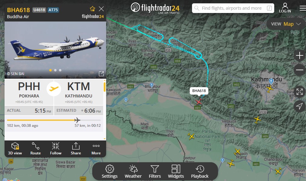
Task: Share flight BHA618
Action: click(x=76, y=149)
